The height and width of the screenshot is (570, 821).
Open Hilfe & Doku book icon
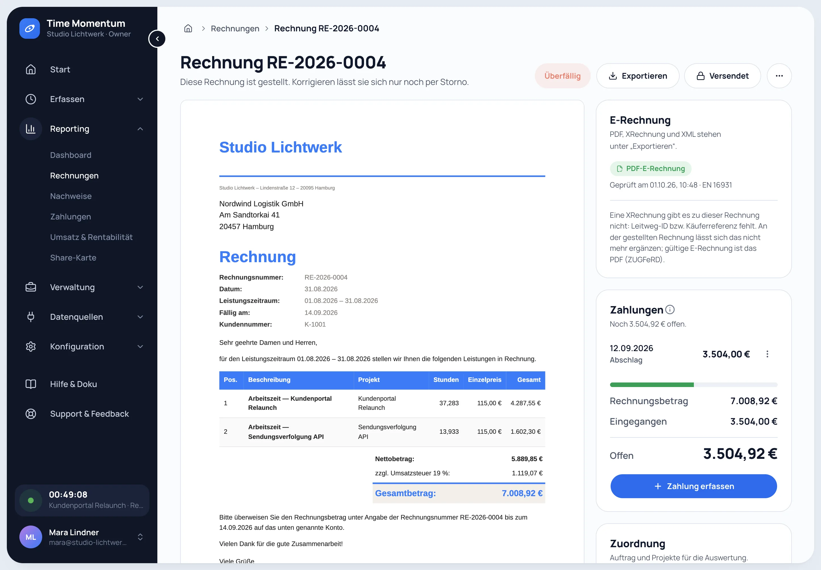[31, 384]
